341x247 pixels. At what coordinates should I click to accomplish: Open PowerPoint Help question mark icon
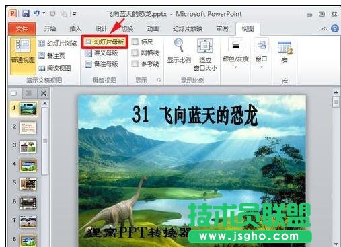click(335, 28)
